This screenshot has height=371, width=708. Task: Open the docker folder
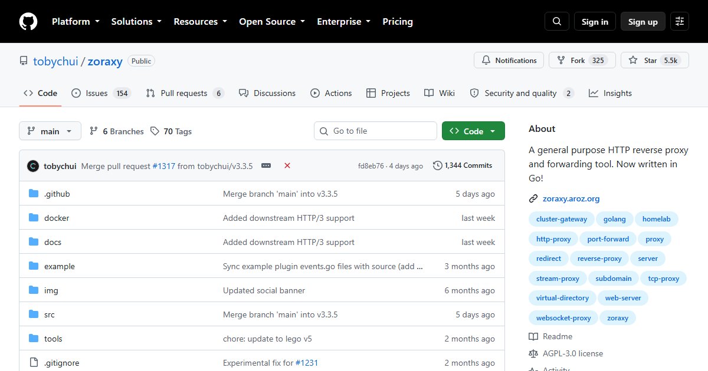pos(57,218)
